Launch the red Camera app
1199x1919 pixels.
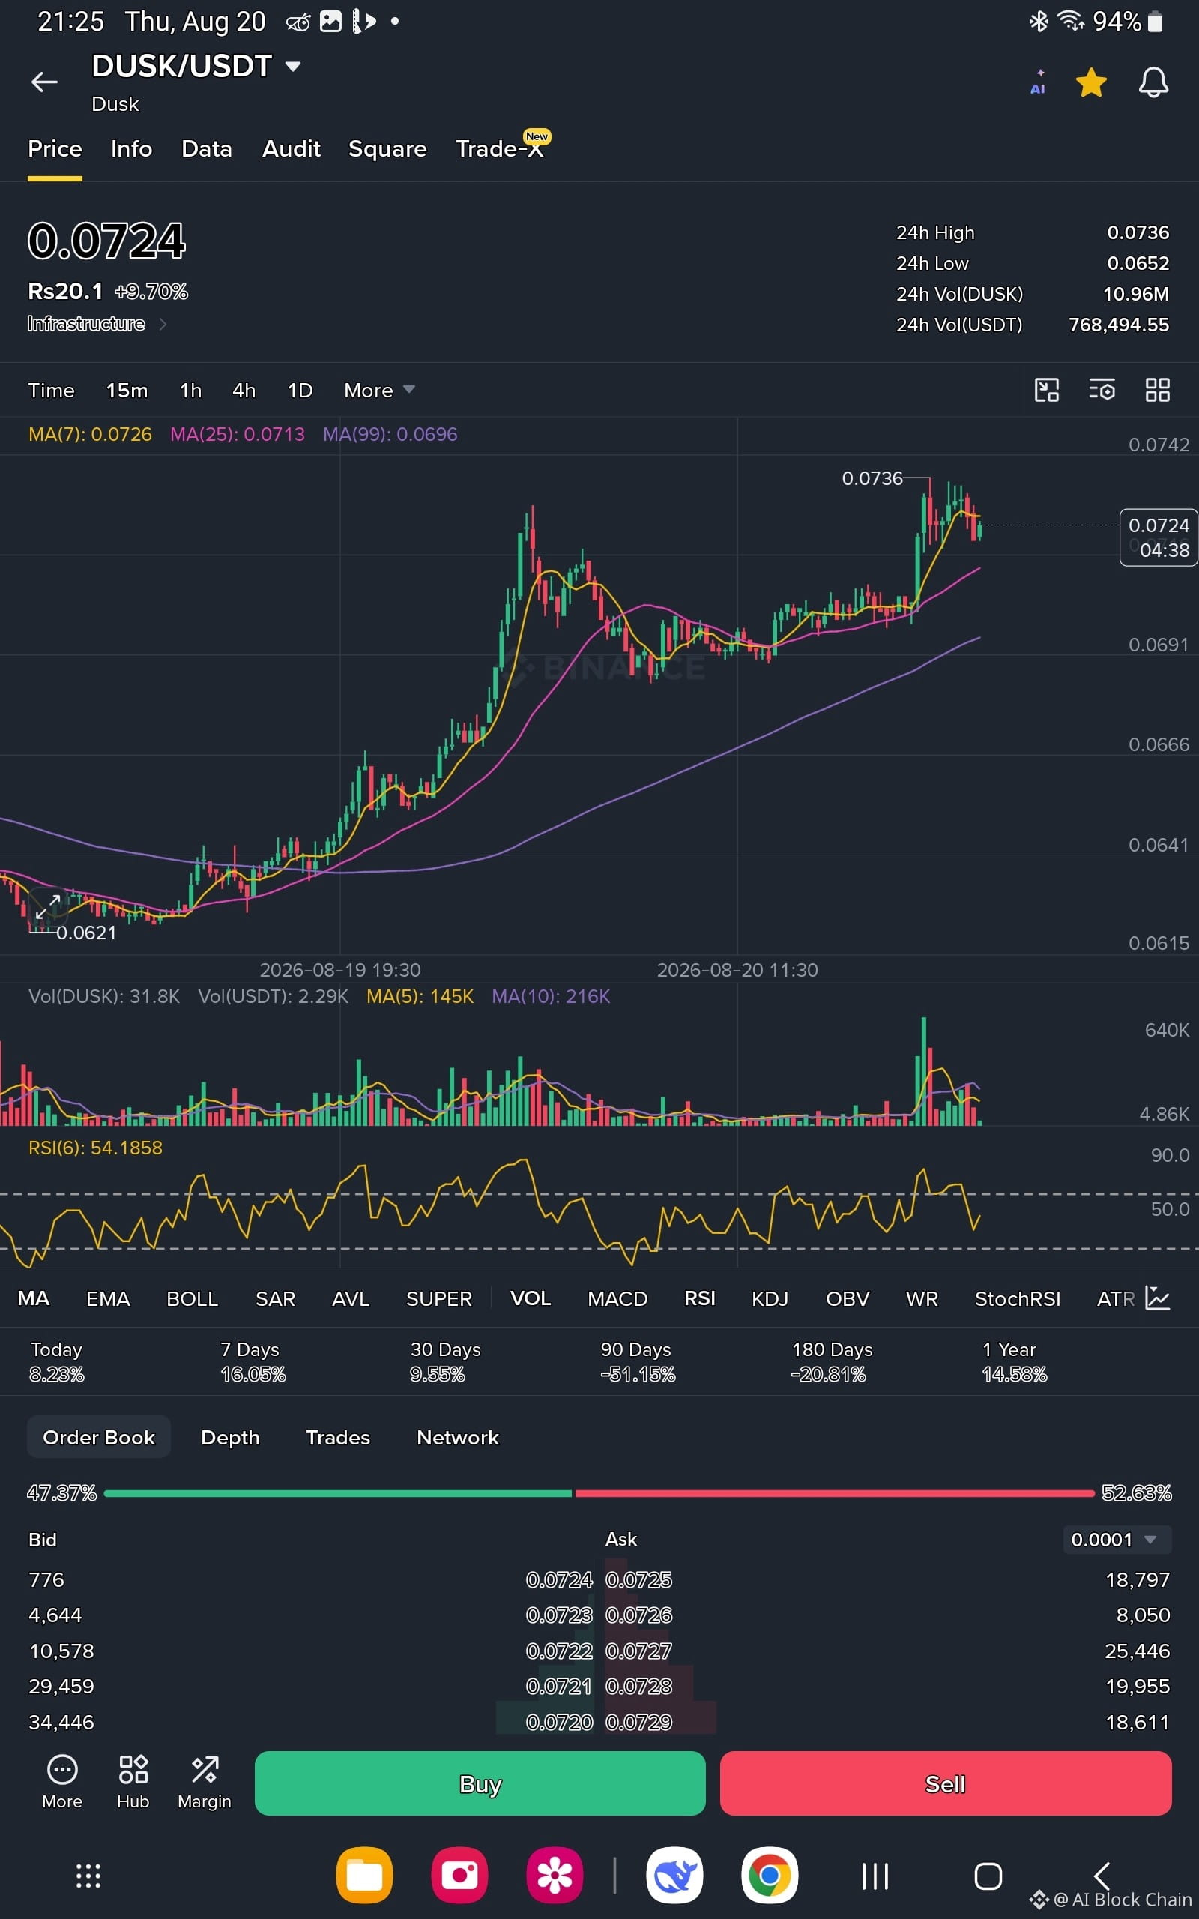coord(459,1876)
